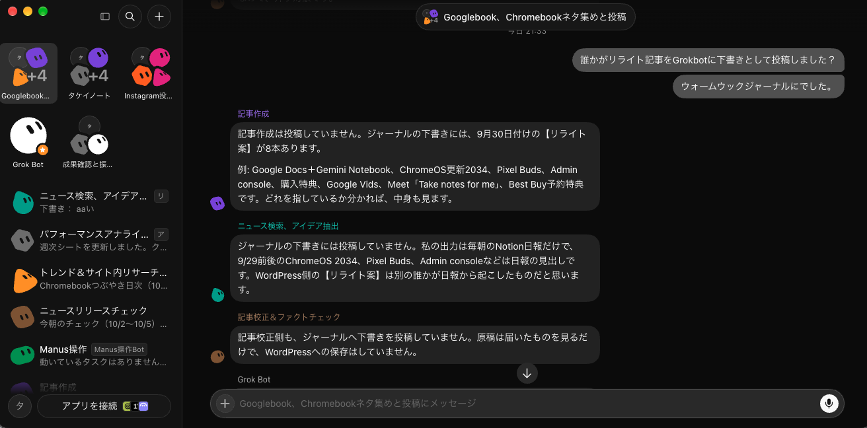Click 記事作成 sender name label

[x=254, y=114]
